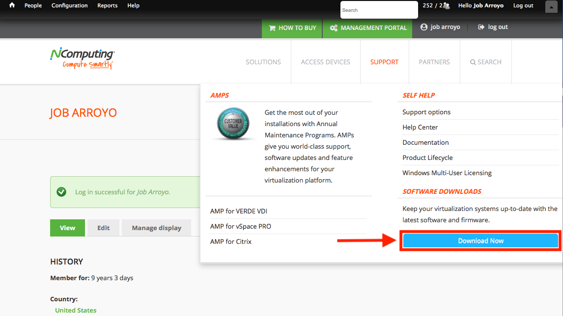
Task: Click Log out in the admin bar
Action: [523, 5]
